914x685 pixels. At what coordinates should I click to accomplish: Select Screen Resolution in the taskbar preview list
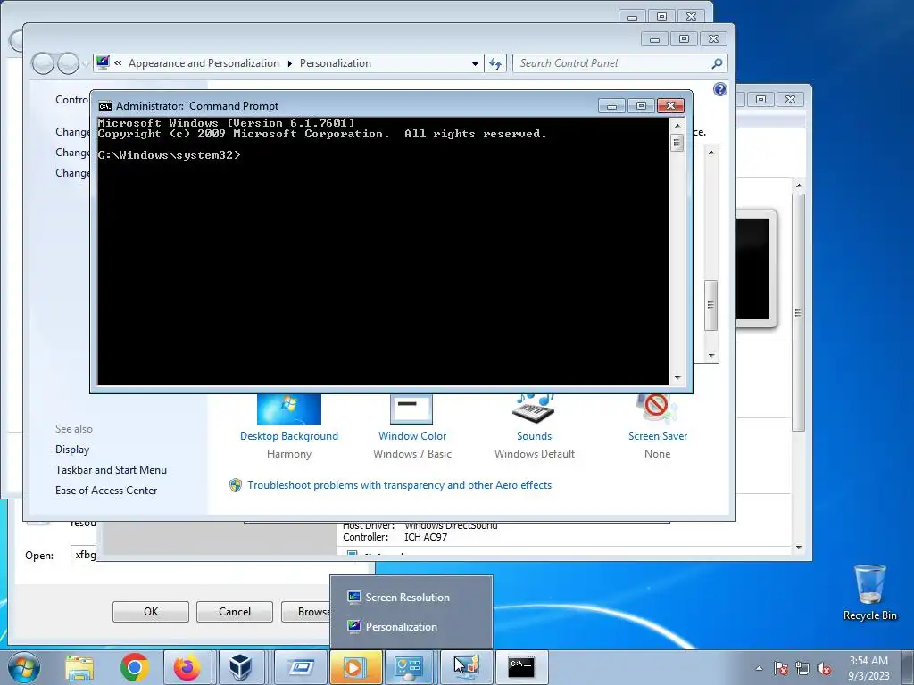[407, 597]
